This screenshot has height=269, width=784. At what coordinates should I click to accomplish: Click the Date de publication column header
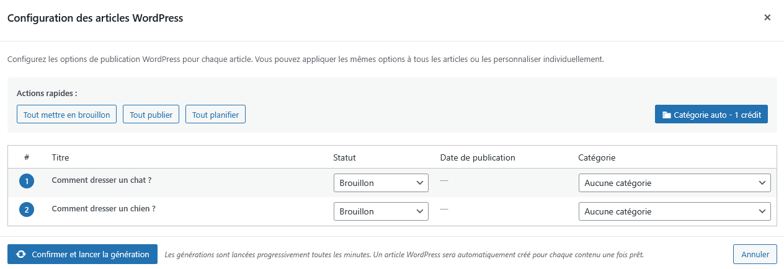[478, 157]
